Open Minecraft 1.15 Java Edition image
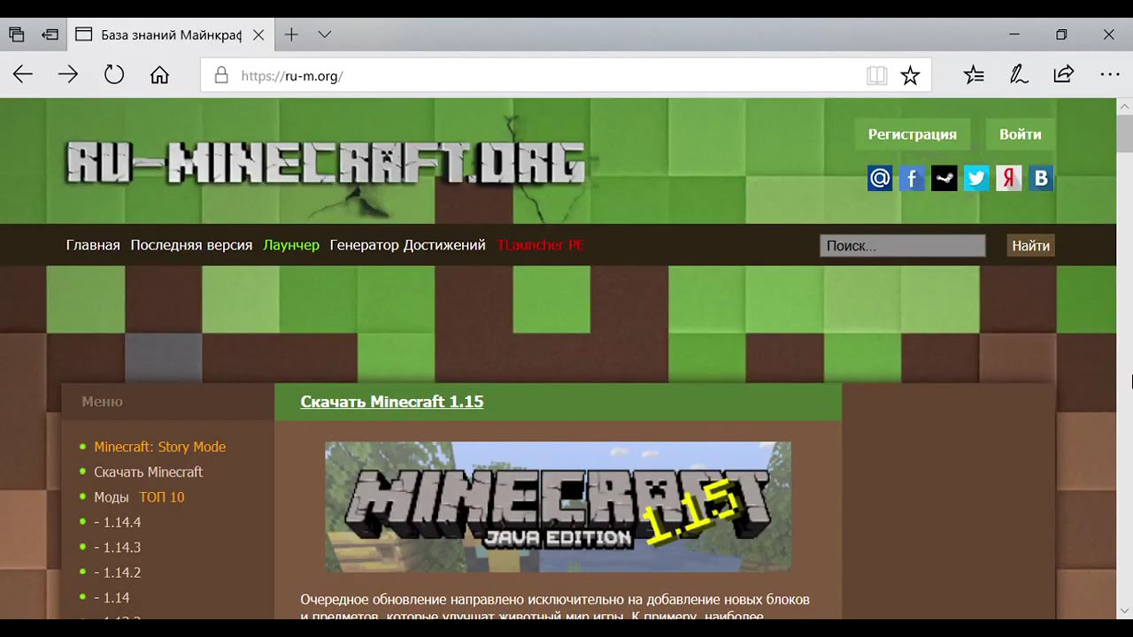Image resolution: width=1133 pixels, height=637 pixels. [558, 507]
